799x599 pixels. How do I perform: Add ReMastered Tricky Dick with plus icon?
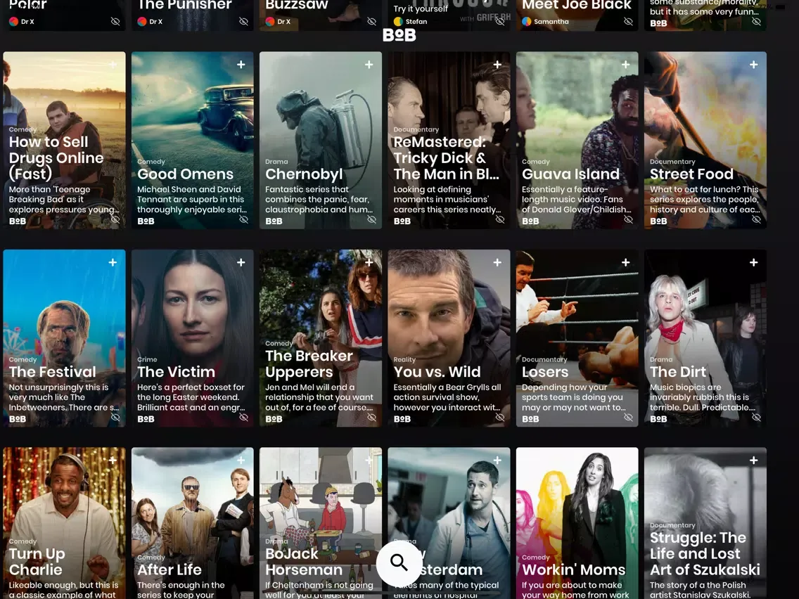tap(497, 65)
